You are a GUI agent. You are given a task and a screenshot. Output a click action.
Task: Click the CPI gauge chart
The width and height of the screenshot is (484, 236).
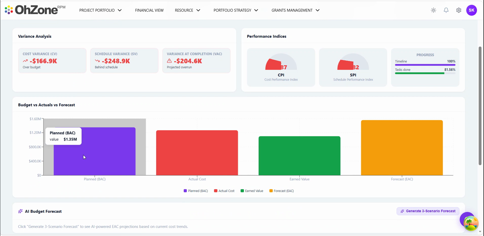pos(281,62)
